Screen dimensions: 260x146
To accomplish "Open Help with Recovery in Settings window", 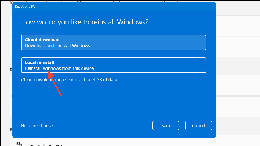I will [x=45, y=145].
